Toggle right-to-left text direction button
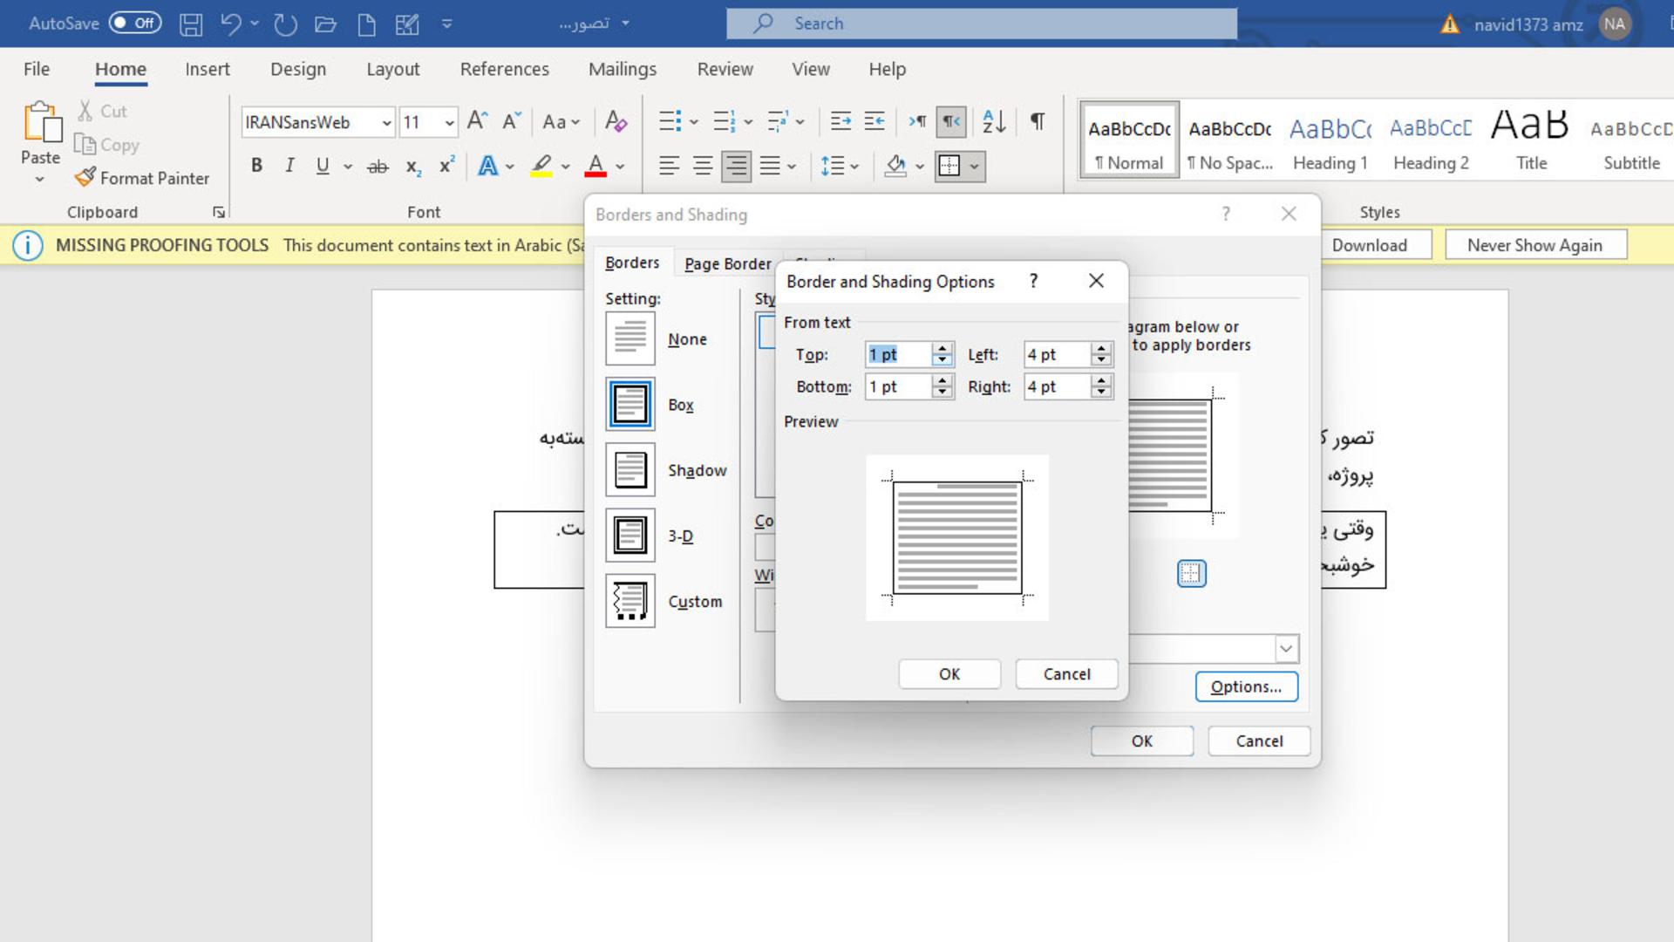The height and width of the screenshot is (942, 1674). [951, 121]
